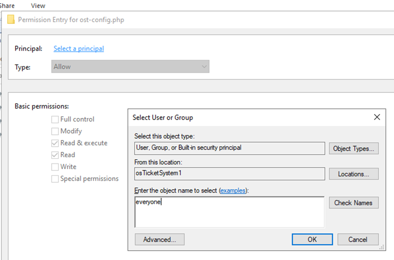Click the "Select a principal" link
The width and height of the screenshot is (394, 260).
coord(78,48)
